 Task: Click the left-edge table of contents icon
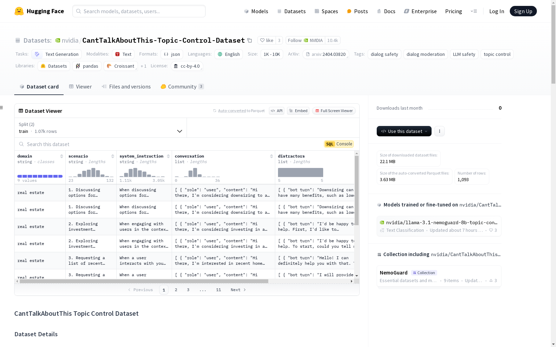[x=2, y=108]
